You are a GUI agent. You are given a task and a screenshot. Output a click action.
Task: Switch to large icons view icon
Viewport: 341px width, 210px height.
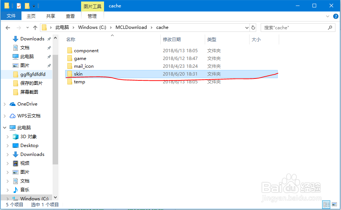(334, 204)
